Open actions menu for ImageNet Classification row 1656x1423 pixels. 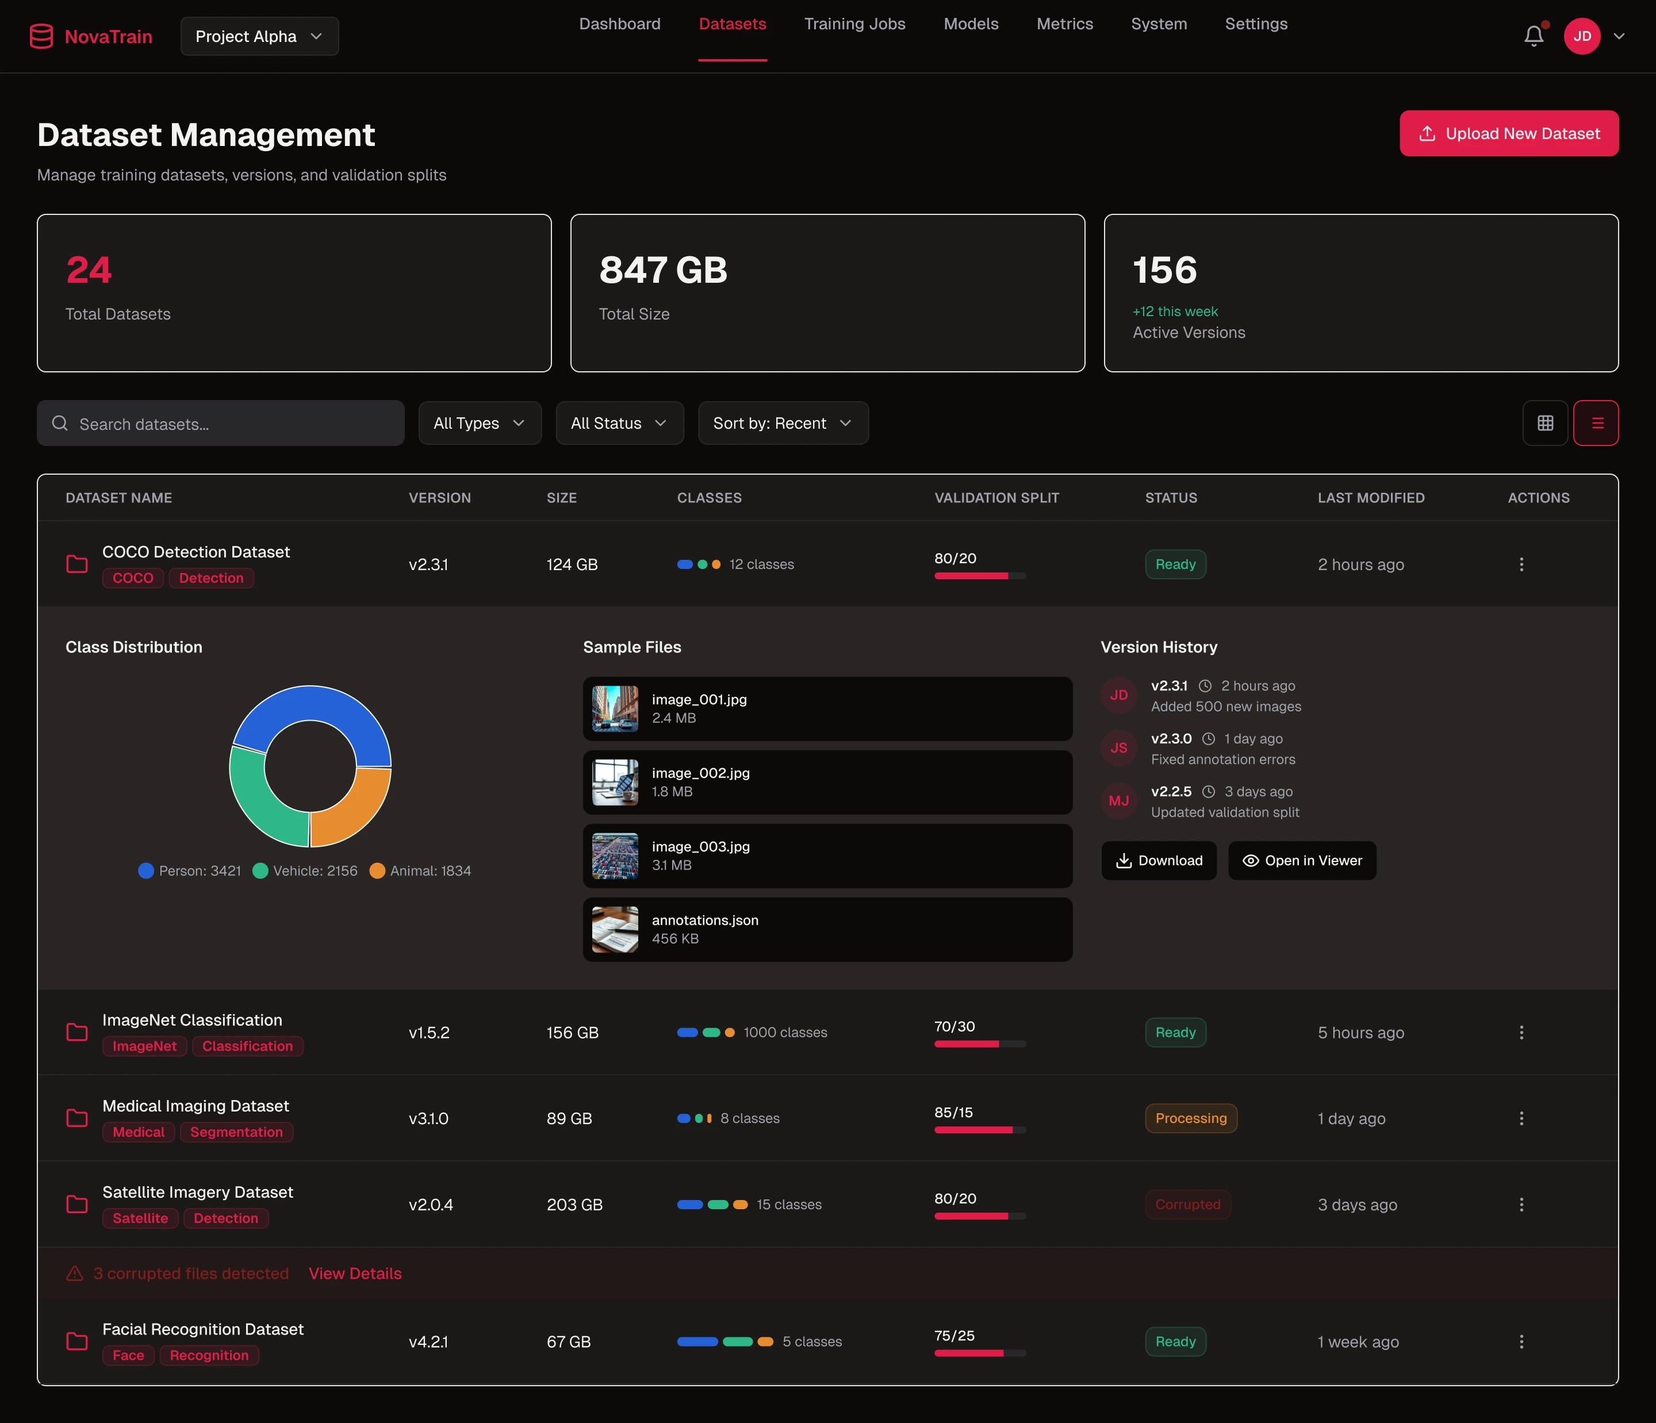pyautogui.click(x=1521, y=1032)
